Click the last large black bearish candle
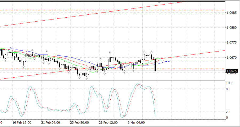Image resolution: width=240 pixels, height=127 pixels. coord(155,65)
